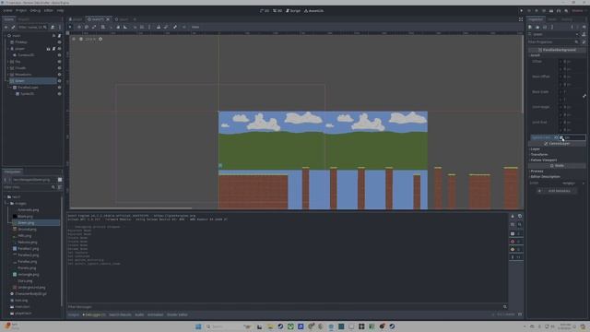Expand the Mountains node in scene tree
This screenshot has height=332, width=590.
[8, 75]
